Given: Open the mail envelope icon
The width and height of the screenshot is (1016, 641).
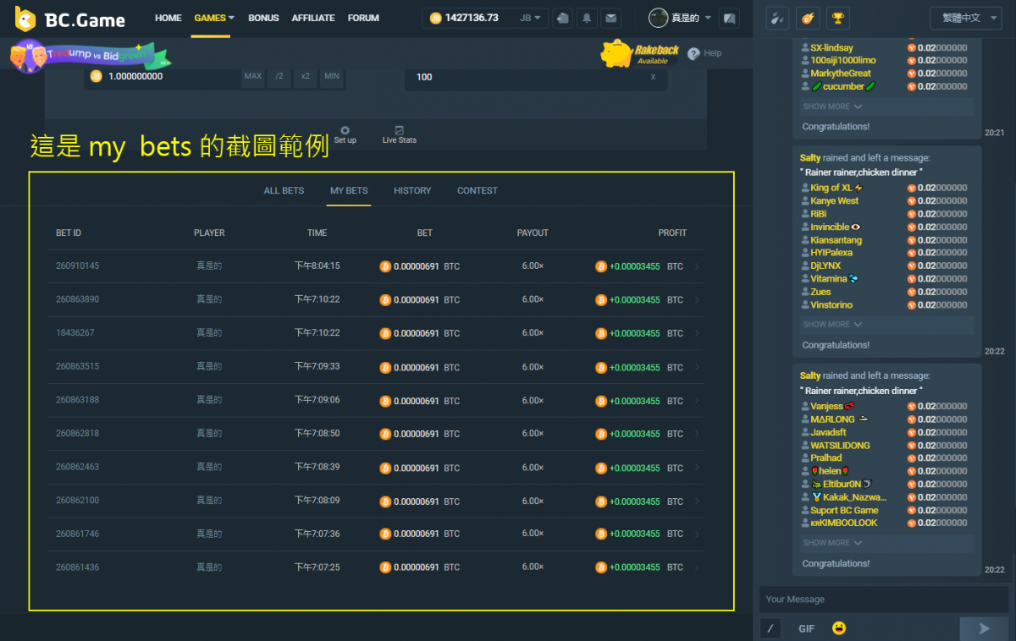Looking at the screenshot, I should pos(610,18).
